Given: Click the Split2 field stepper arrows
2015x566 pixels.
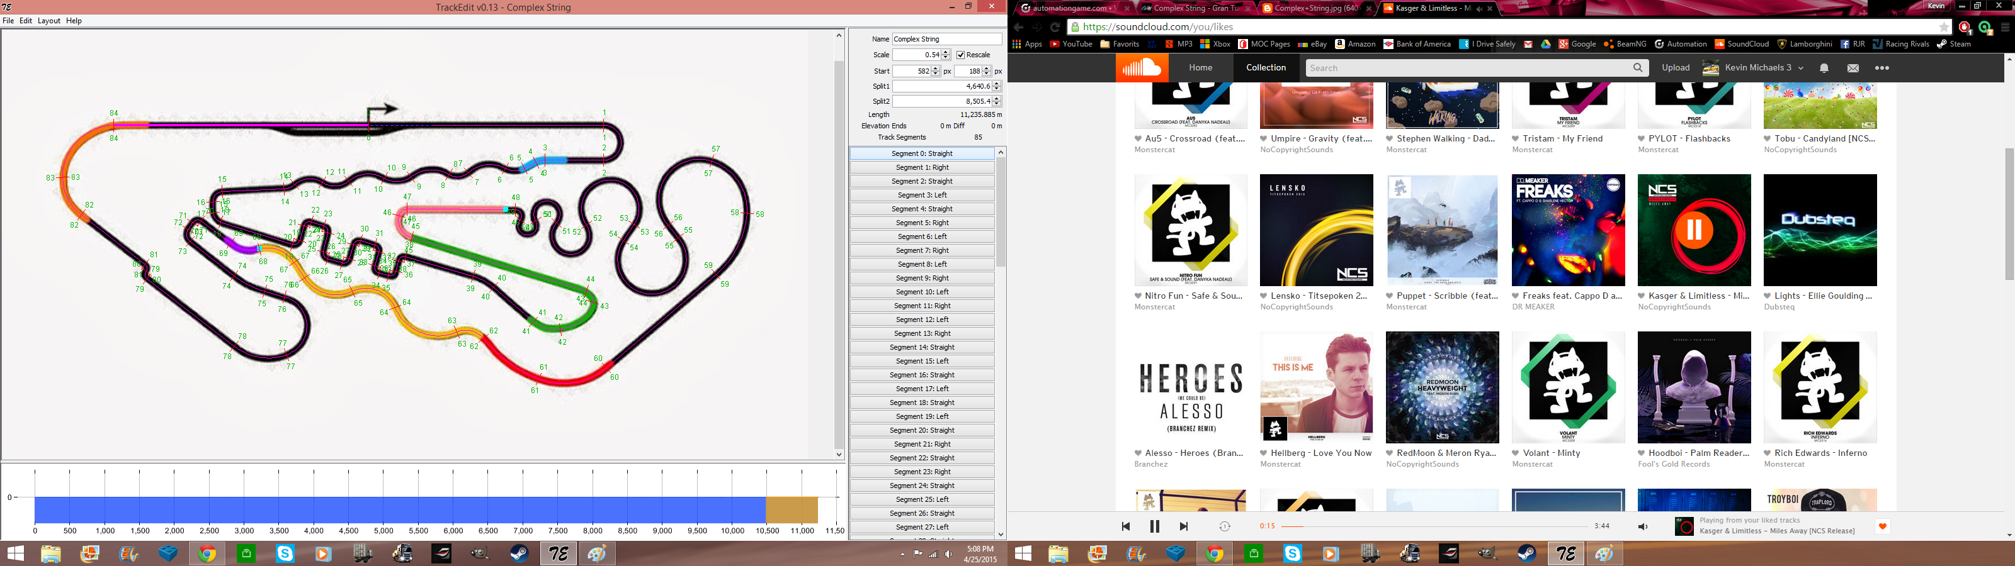Looking at the screenshot, I should 997,102.
